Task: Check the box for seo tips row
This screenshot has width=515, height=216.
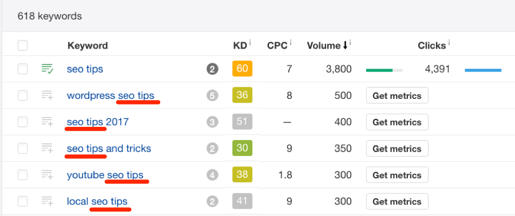Action: 23,69
